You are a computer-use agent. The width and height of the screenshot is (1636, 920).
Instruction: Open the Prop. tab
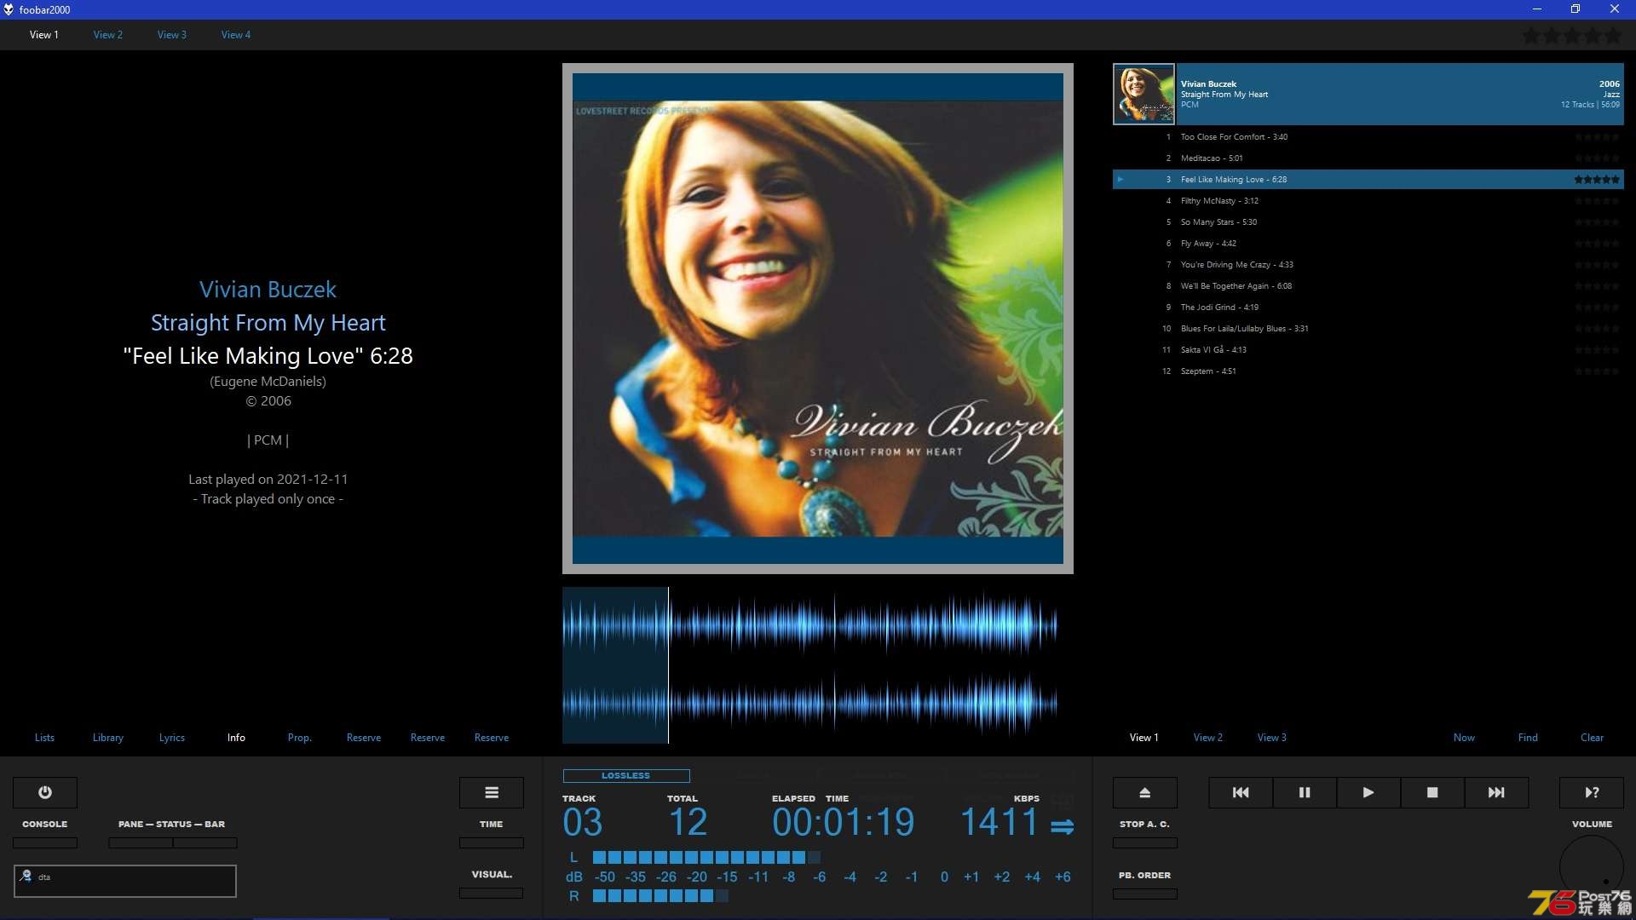(300, 738)
